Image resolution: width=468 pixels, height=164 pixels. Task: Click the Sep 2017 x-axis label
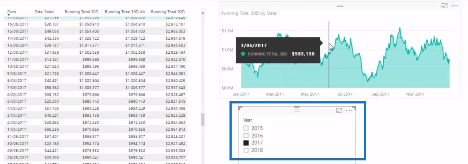point(380,94)
